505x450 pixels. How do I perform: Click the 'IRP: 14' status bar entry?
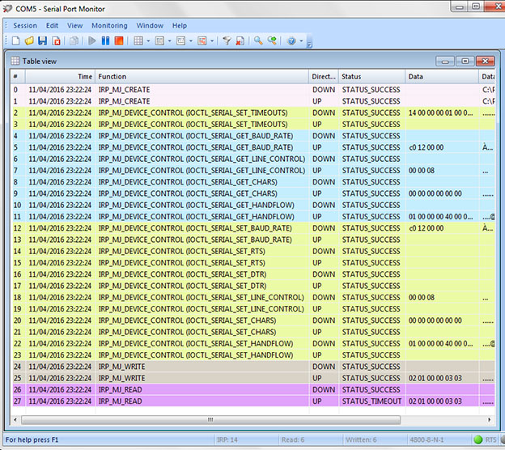click(x=227, y=439)
